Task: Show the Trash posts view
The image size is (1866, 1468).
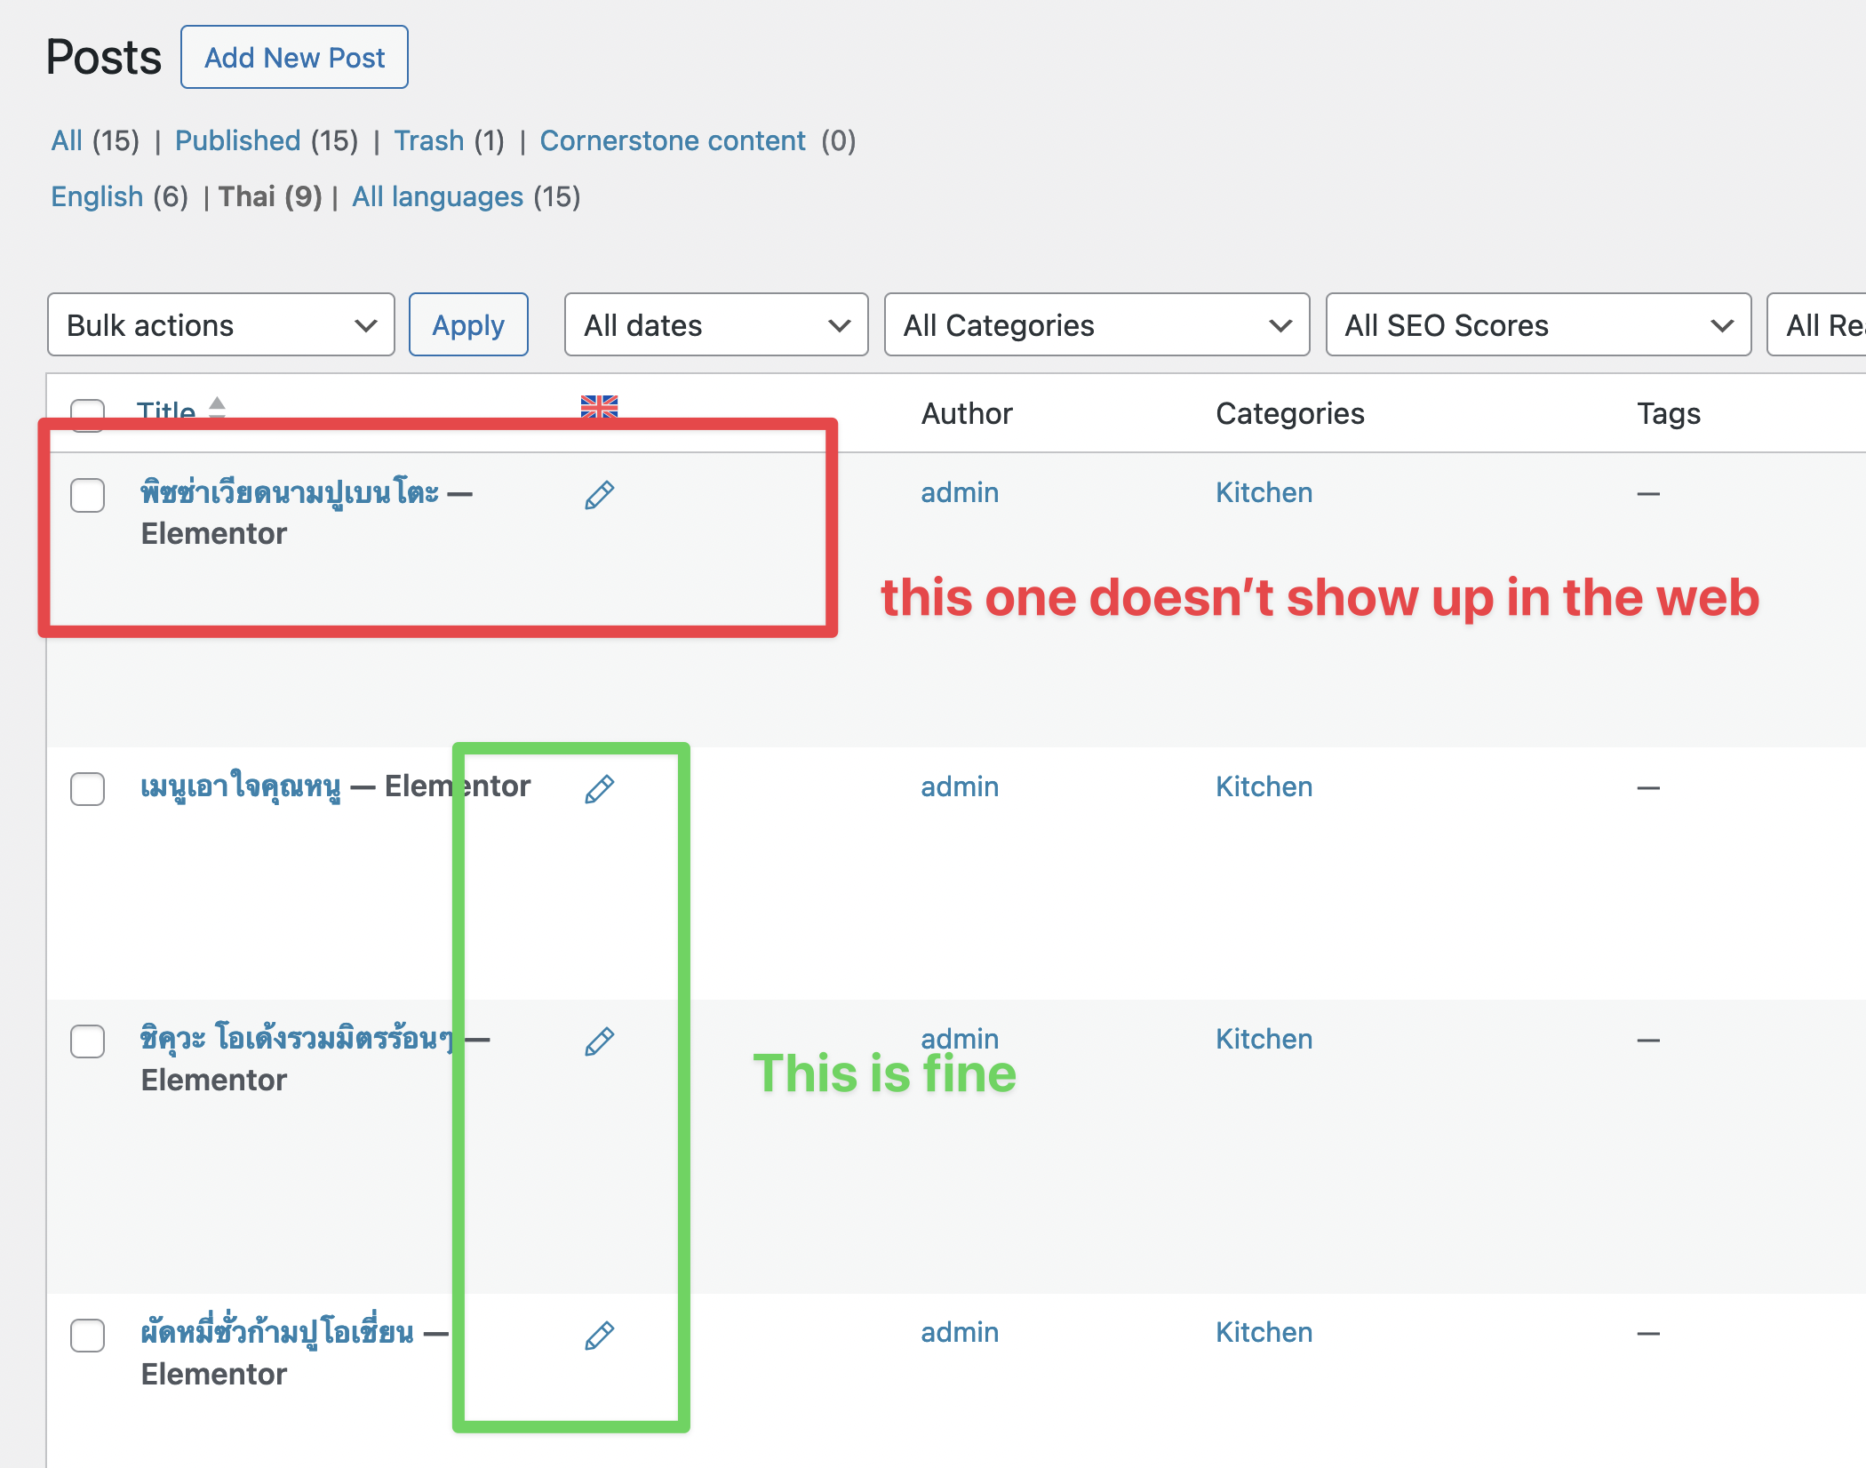Action: coord(429,140)
